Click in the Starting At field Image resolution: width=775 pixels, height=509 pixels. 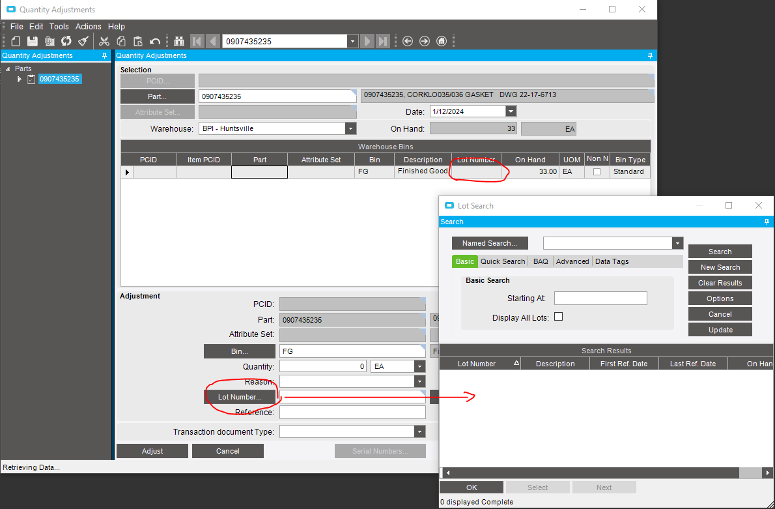point(600,298)
